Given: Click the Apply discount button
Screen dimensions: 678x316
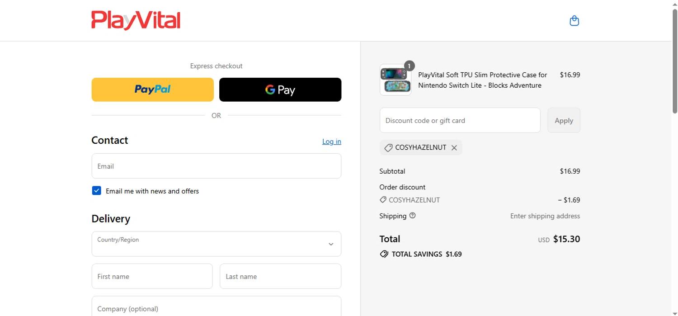Looking at the screenshot, I should pyautogui.click(x=564, y=120).
